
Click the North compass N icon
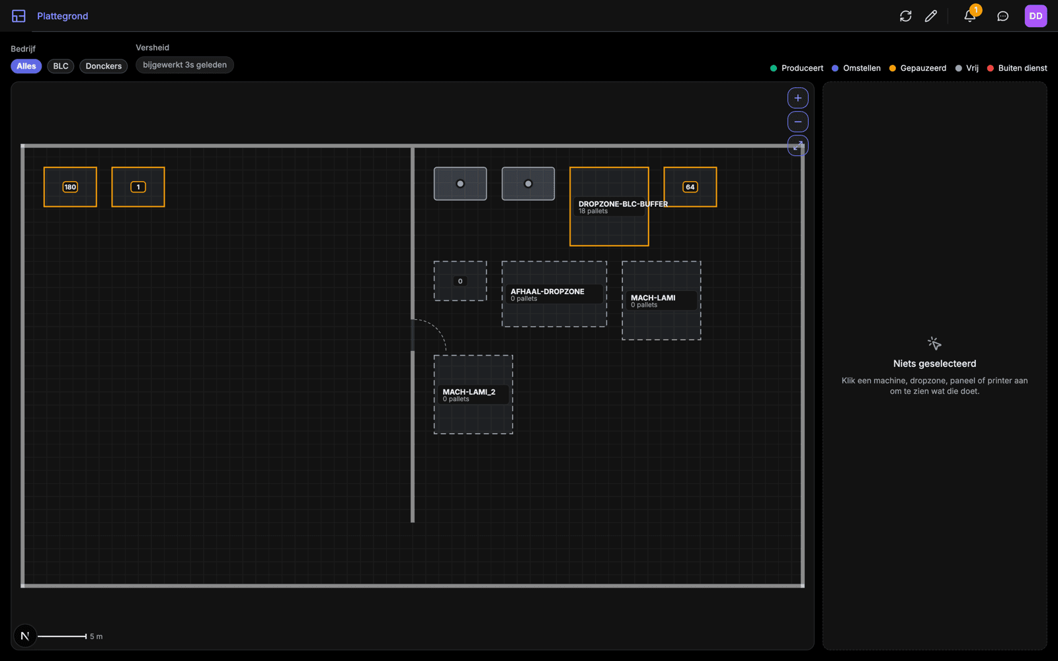tap(25, 636)
